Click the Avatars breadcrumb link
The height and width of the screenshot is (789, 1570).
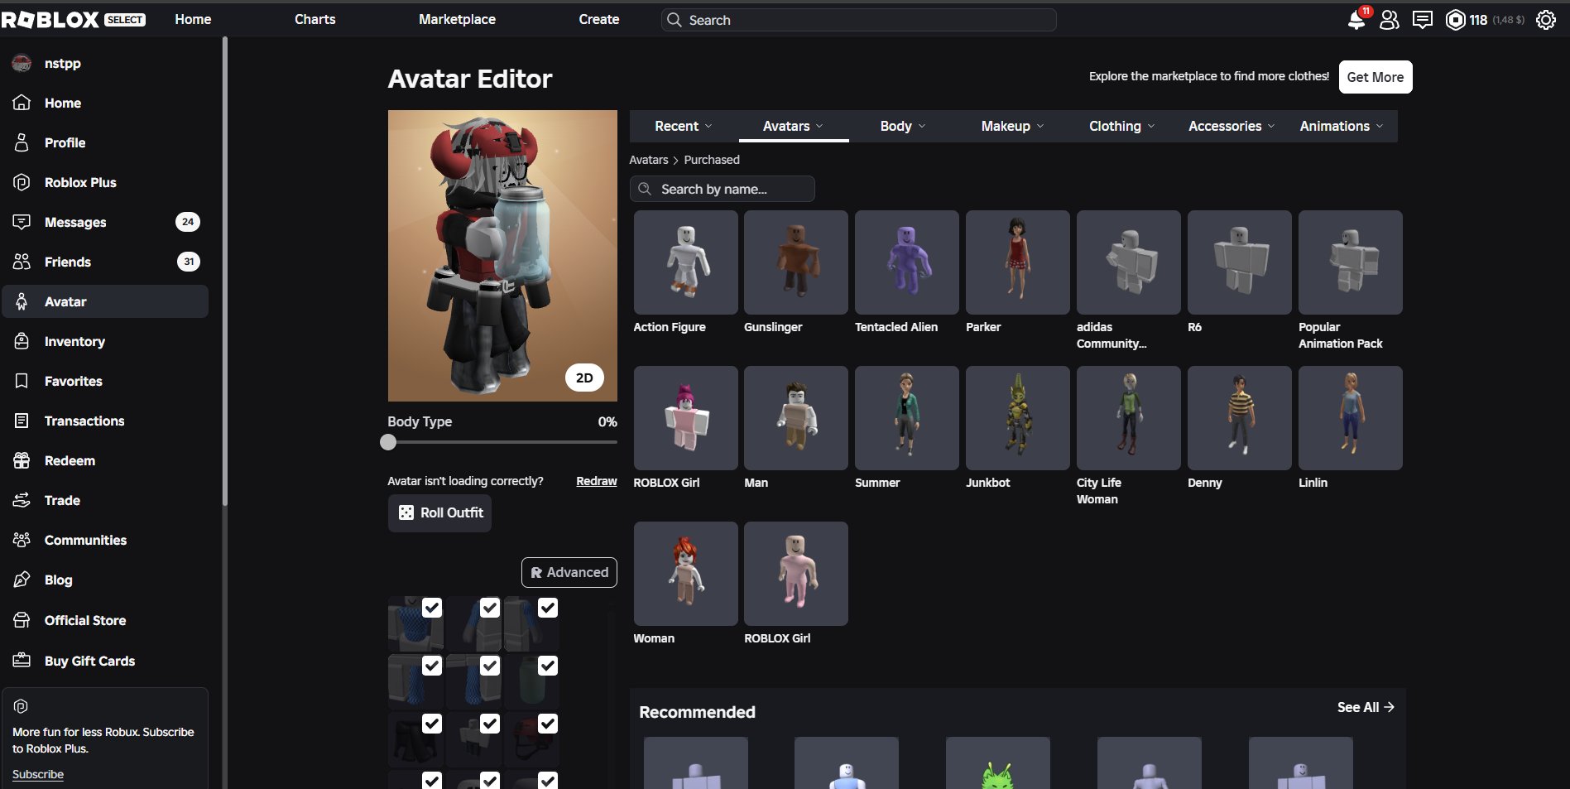pos(649,160)
